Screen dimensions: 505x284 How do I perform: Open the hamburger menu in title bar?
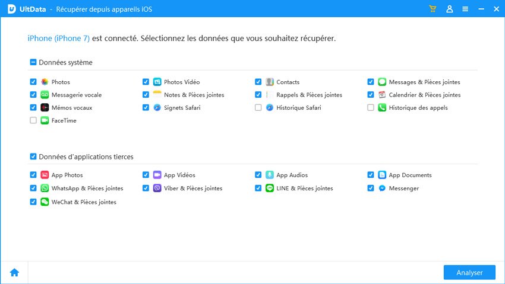[465, 9]
